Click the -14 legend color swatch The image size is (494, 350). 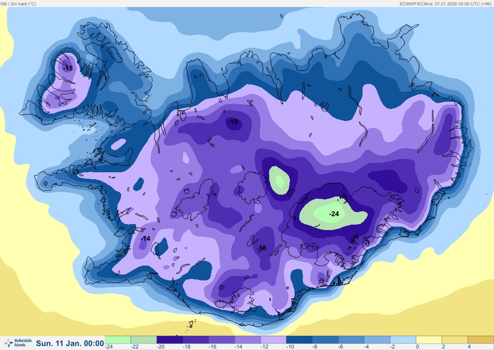click(x=247, y=340)
